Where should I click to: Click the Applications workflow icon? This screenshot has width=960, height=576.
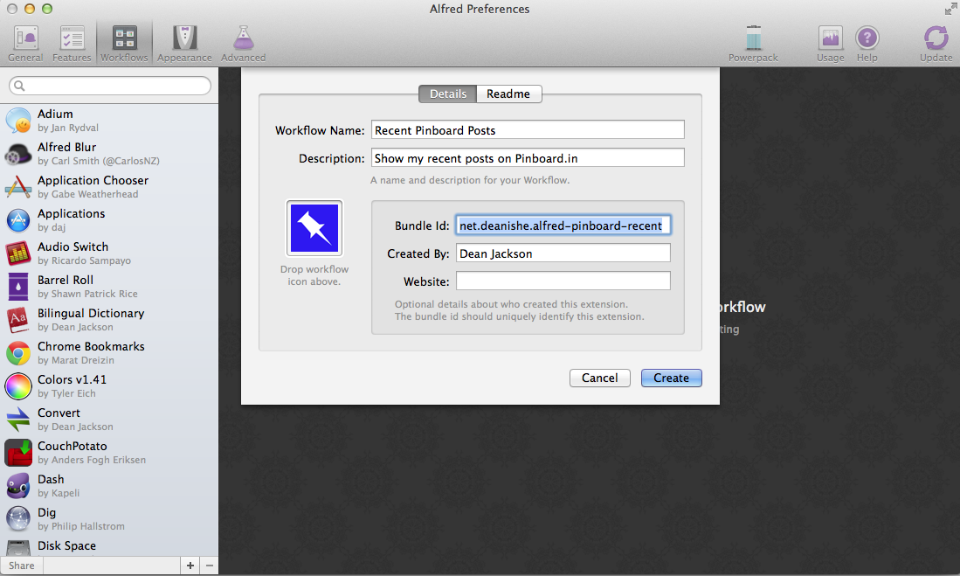(x=18, y=219)
